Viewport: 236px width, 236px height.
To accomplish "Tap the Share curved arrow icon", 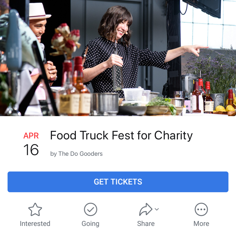I will pyautogui.click(x=146, y=209).
